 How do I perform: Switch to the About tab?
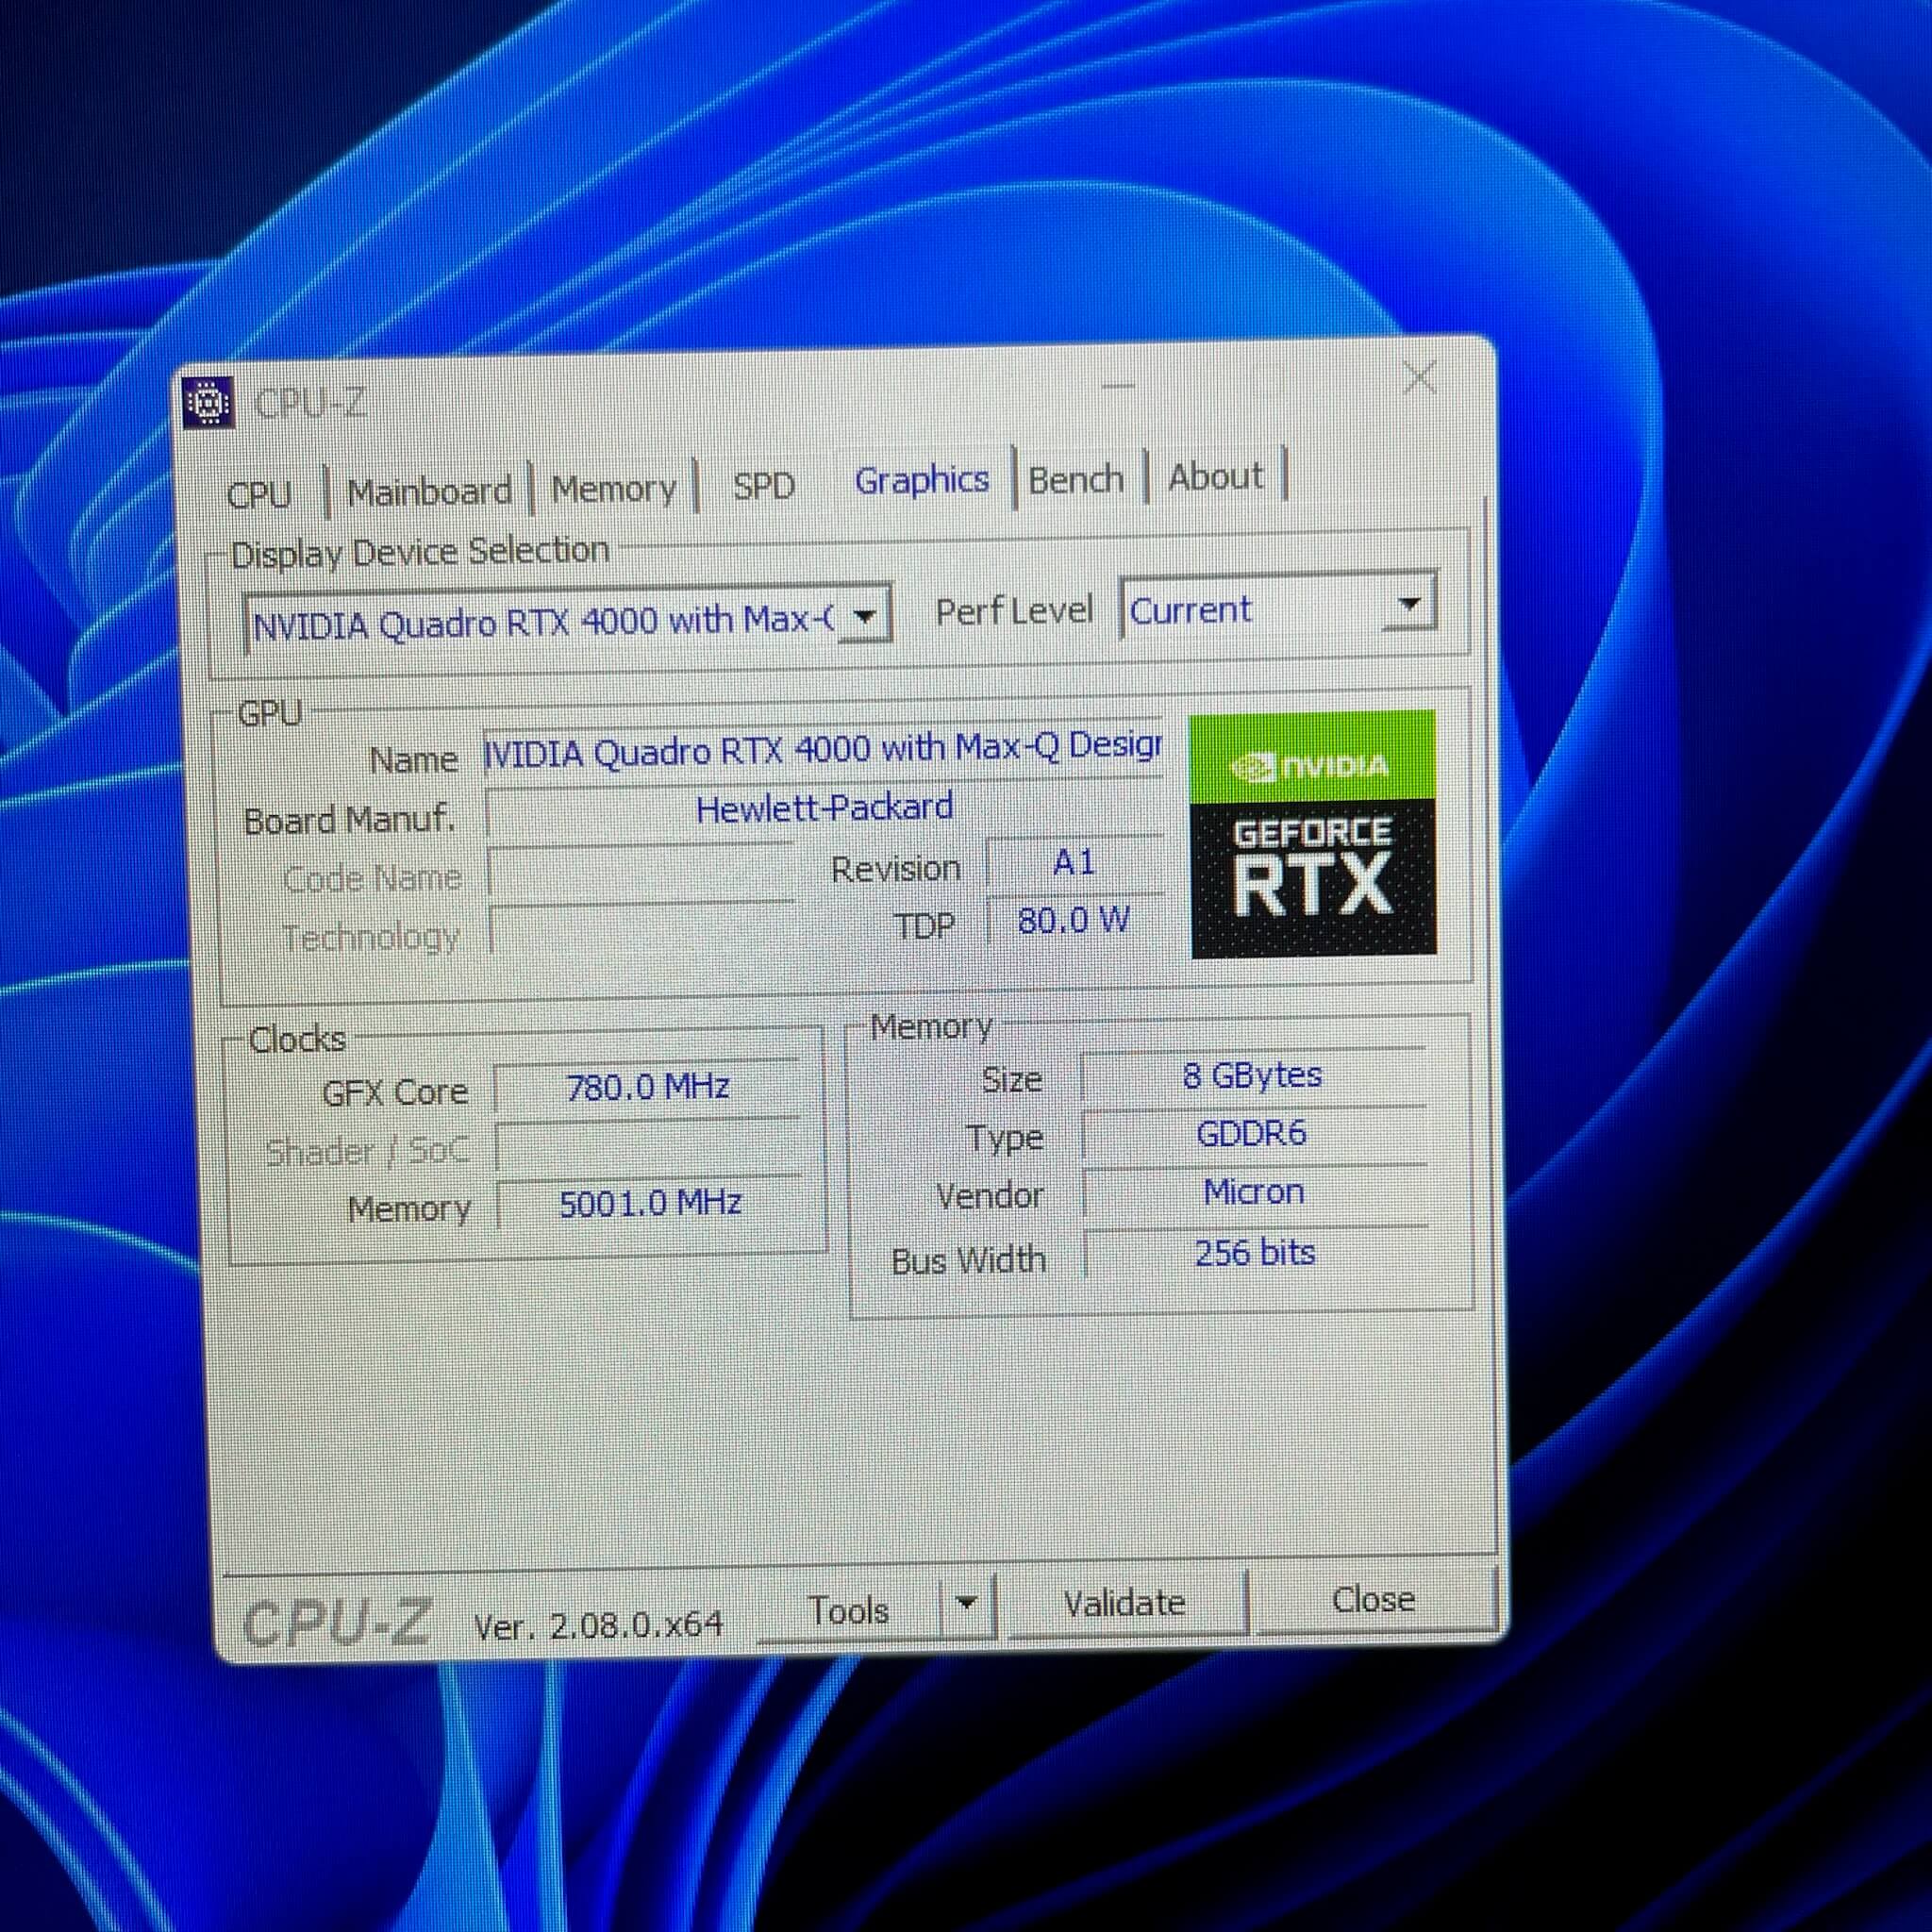pos(1216,476)
